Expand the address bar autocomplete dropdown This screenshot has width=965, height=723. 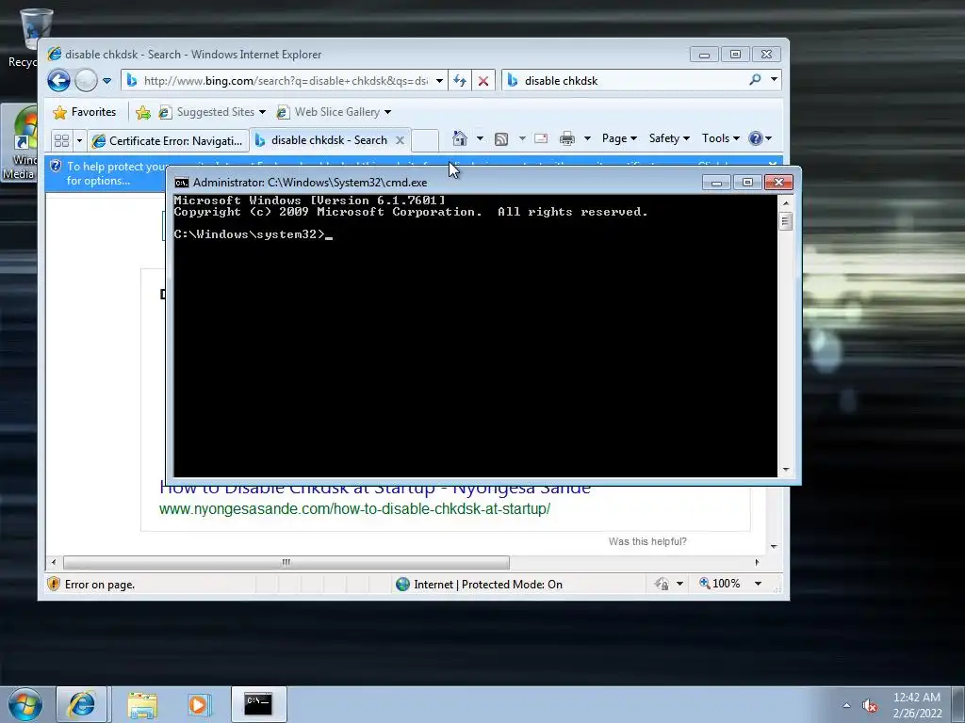point(439,81)
